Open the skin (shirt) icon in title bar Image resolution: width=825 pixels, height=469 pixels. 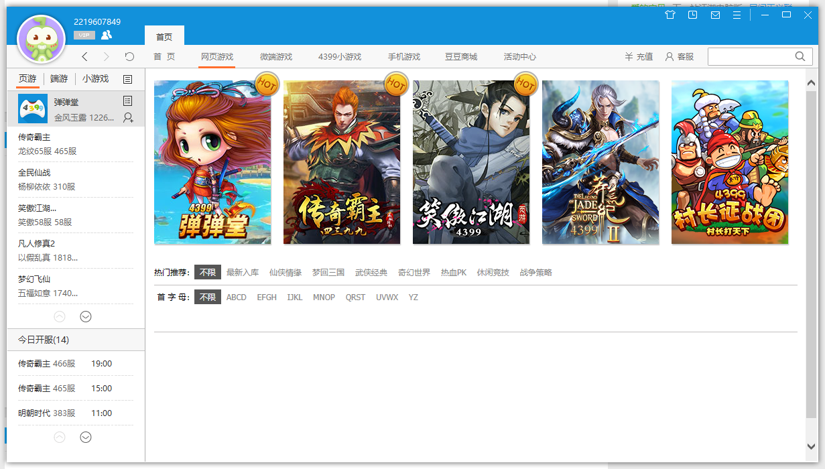click(670, 15)
